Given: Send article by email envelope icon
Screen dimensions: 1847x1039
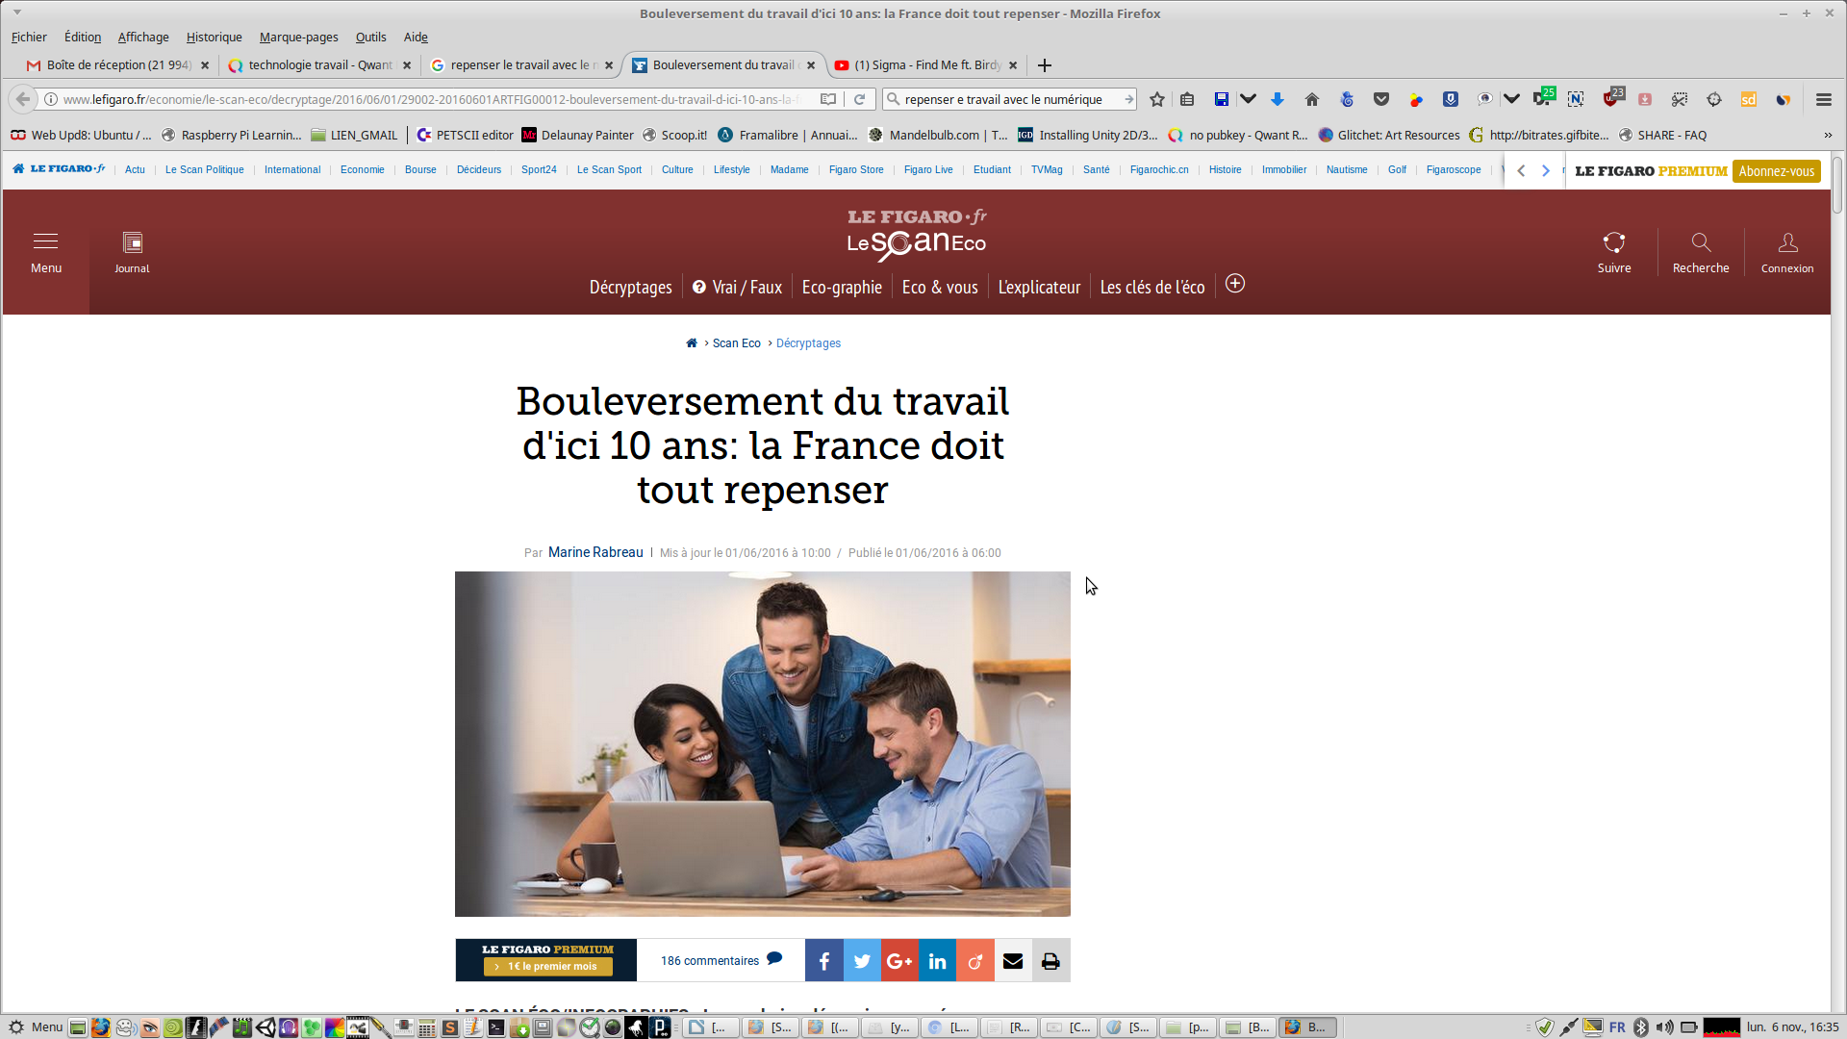Looking at the screenshot, I should click(1013, 961).
